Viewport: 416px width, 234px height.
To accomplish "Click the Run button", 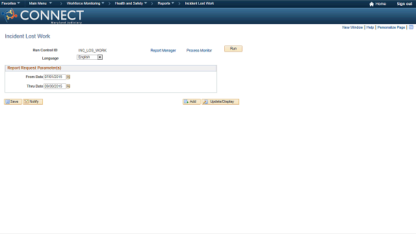I will [x=233, y=49].
